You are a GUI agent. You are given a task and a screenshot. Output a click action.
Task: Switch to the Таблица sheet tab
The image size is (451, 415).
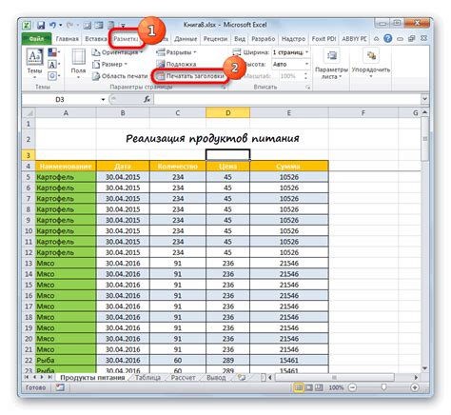[147, 378]
